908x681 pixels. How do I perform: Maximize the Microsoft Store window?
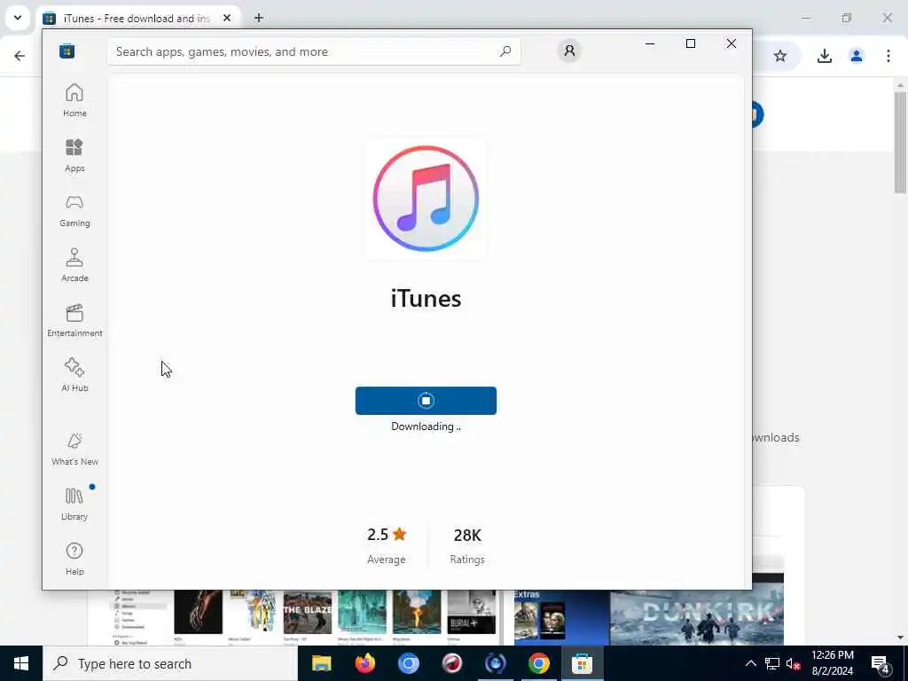pos(690,43)
